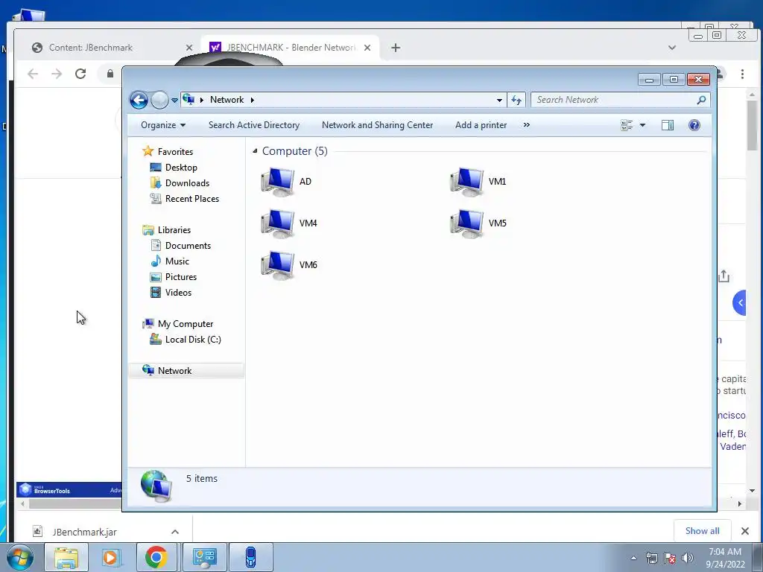
Task: Select the VM4 computer icon
Action: click(x=278, y=223)
